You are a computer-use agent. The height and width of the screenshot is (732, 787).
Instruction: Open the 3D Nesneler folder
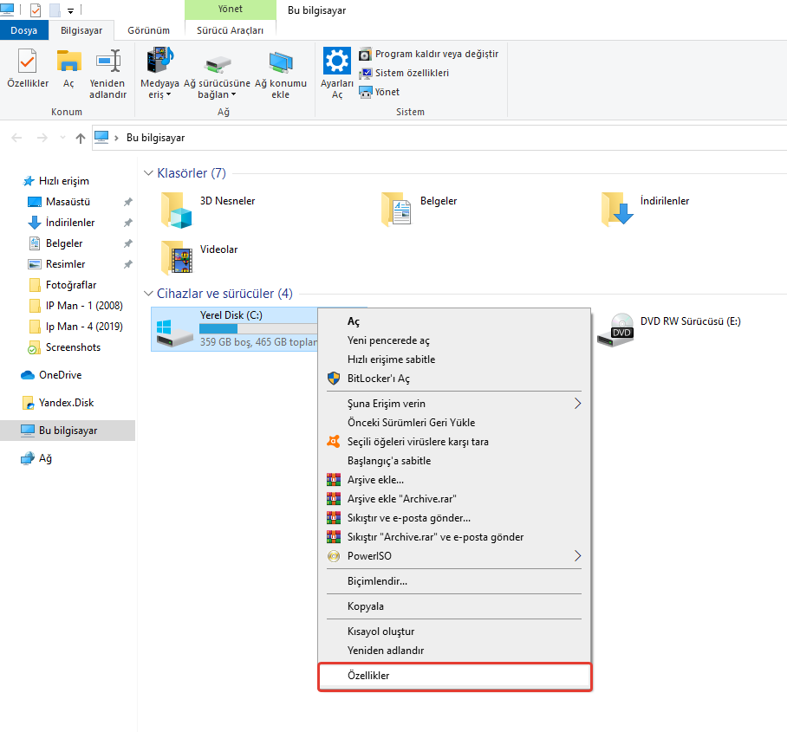click(x=176, y=209)
